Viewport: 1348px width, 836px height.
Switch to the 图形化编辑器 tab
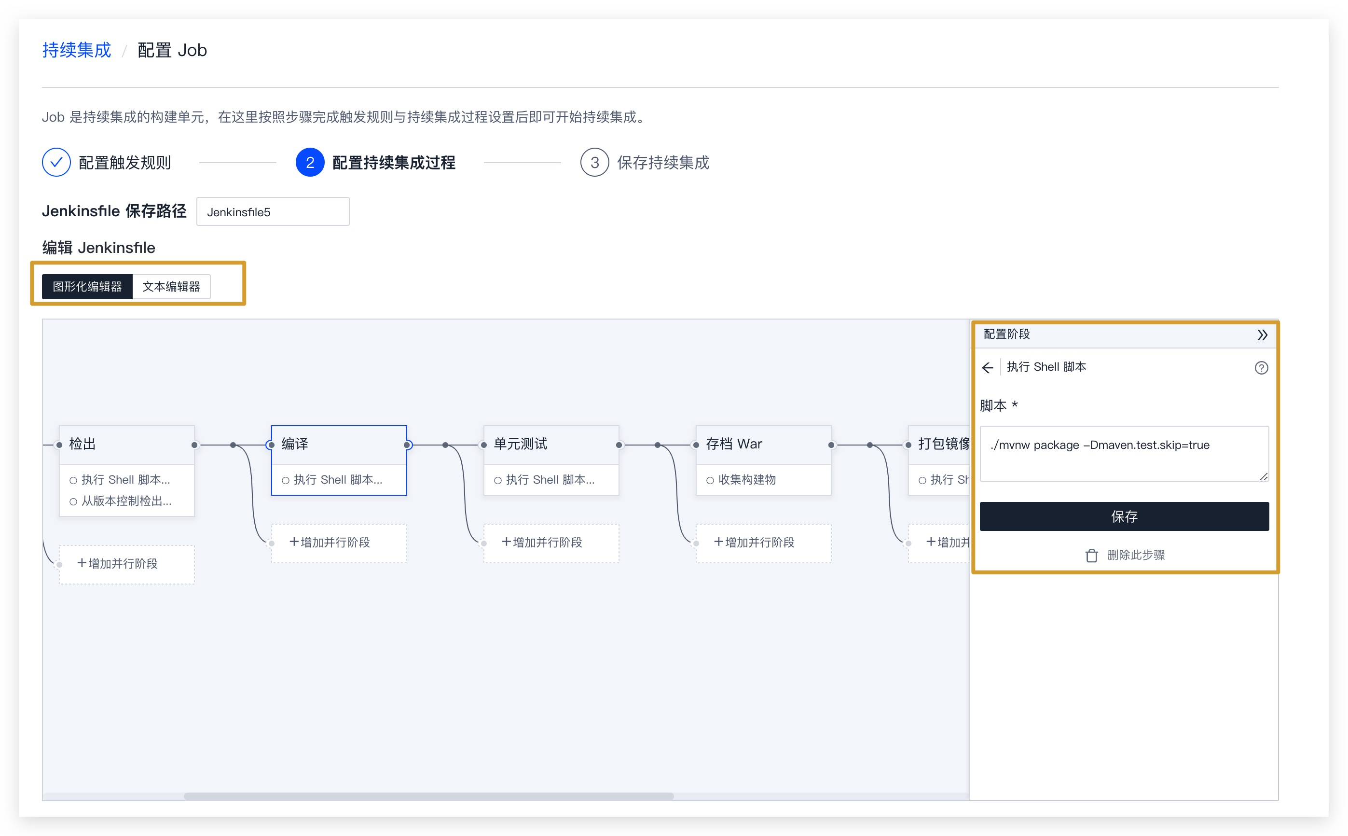[87, 286]
